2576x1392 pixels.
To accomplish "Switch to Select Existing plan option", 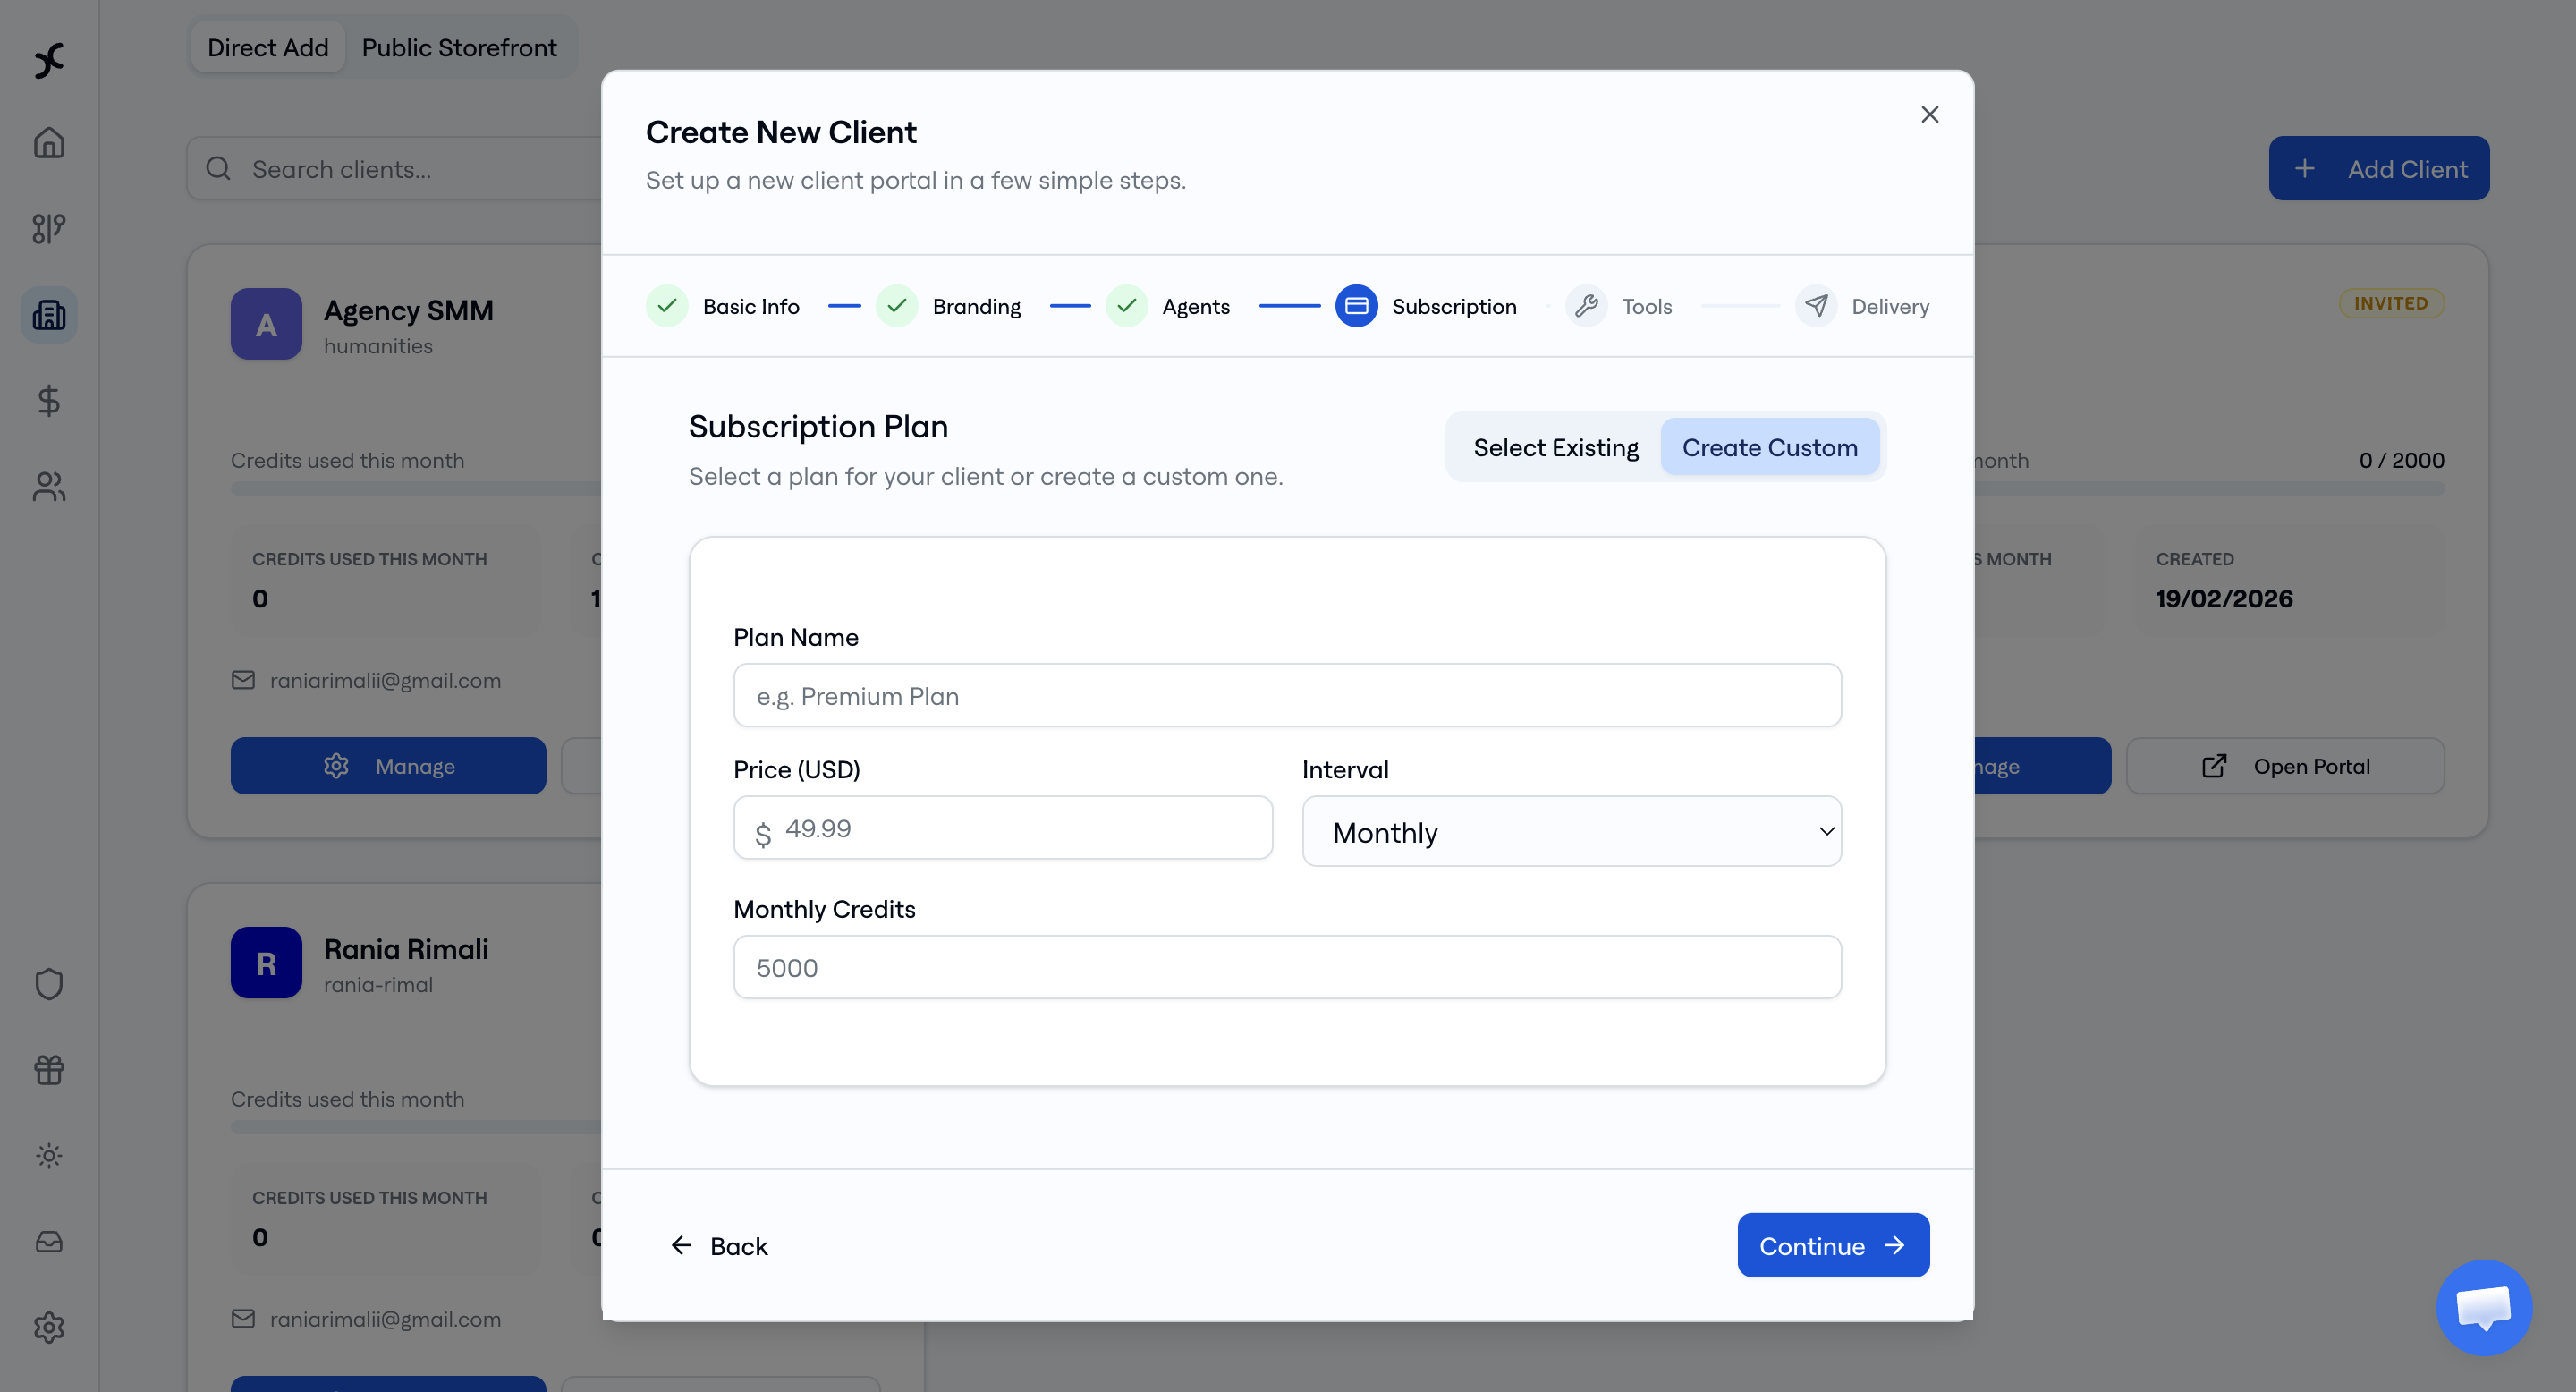I will pyautogui.click(x=1555, y=447).
